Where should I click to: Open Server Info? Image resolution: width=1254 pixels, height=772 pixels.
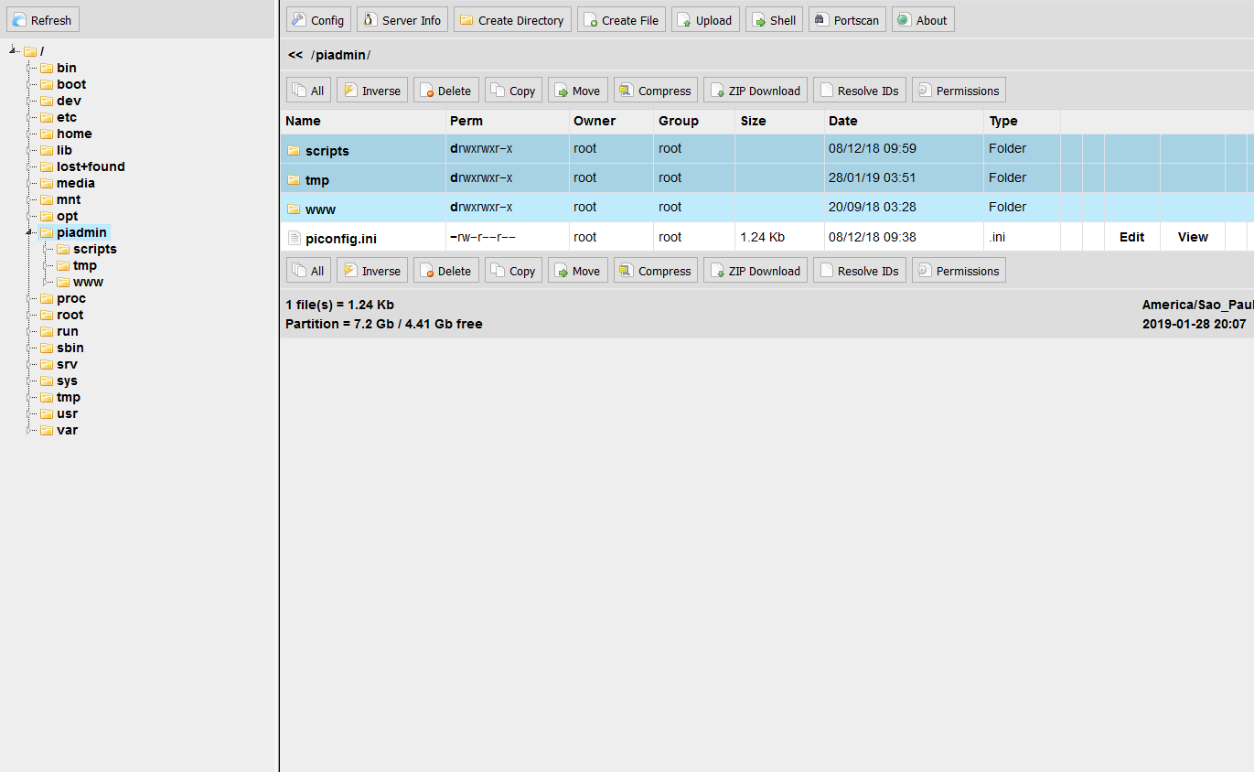click(x=402, y=20)
